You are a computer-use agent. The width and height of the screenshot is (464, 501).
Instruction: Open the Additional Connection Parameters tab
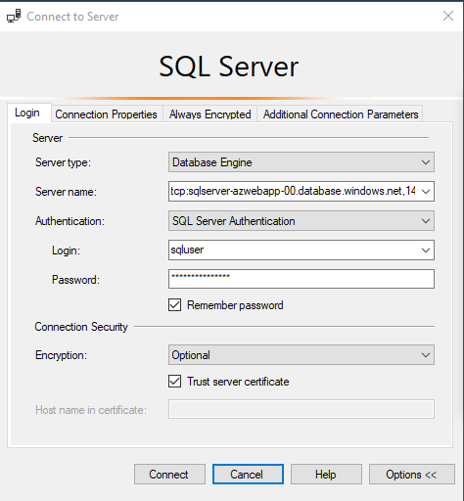pos(341,114)
